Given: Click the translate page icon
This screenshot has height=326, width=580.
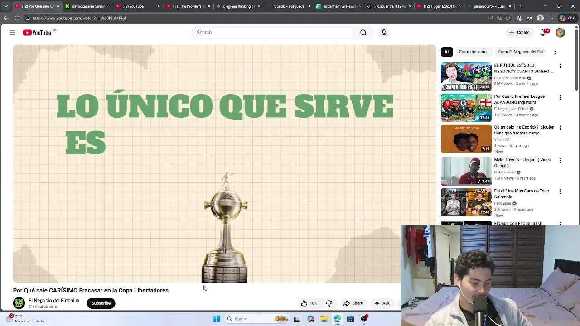Looking at the screenshot, I should [x=499, y=18].
